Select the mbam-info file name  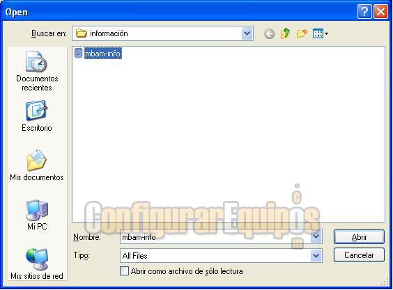(102, 54)
